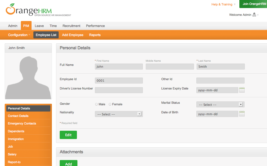Expand the Configuration submenu

tap(19, 35)
